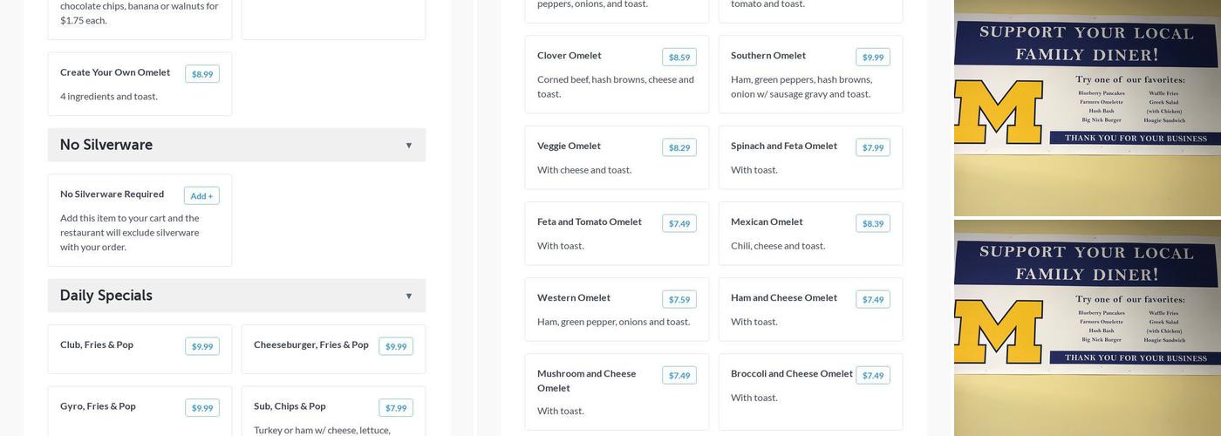Collapse the No Silverware section arrow

[x=408, y=146]
